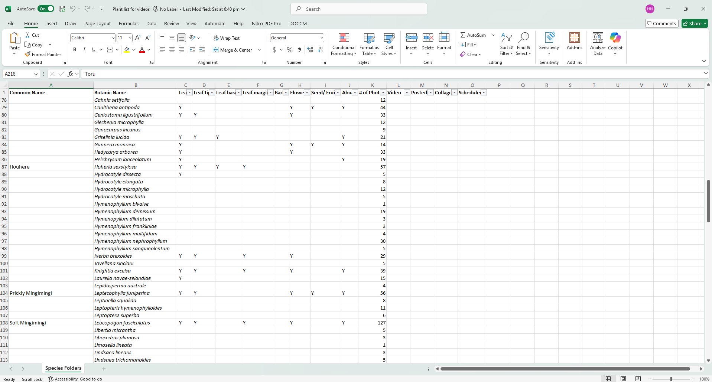Toggle Bold formatting
712x382 pixels.
[x=75, y=50]
